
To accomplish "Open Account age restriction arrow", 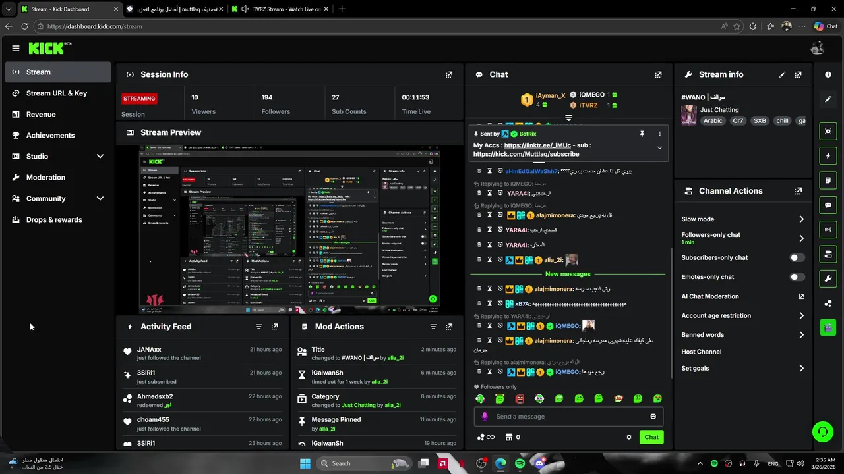I will (802, 316).
